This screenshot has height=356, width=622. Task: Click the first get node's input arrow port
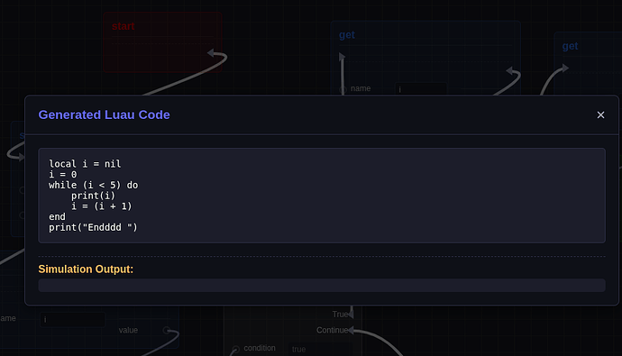point(342,57)
